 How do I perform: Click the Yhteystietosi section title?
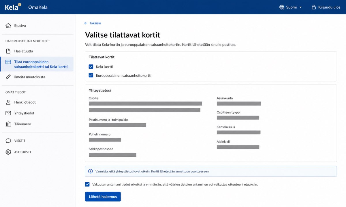click(x=100, y=90)
